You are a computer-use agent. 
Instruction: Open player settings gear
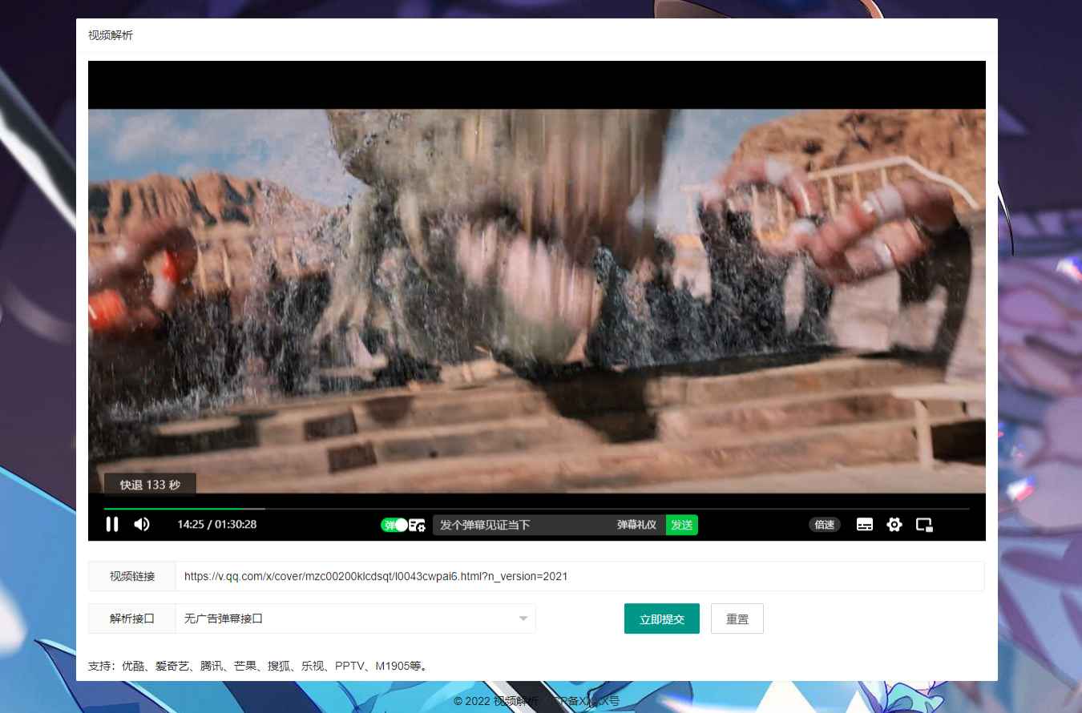coord(894,525)
